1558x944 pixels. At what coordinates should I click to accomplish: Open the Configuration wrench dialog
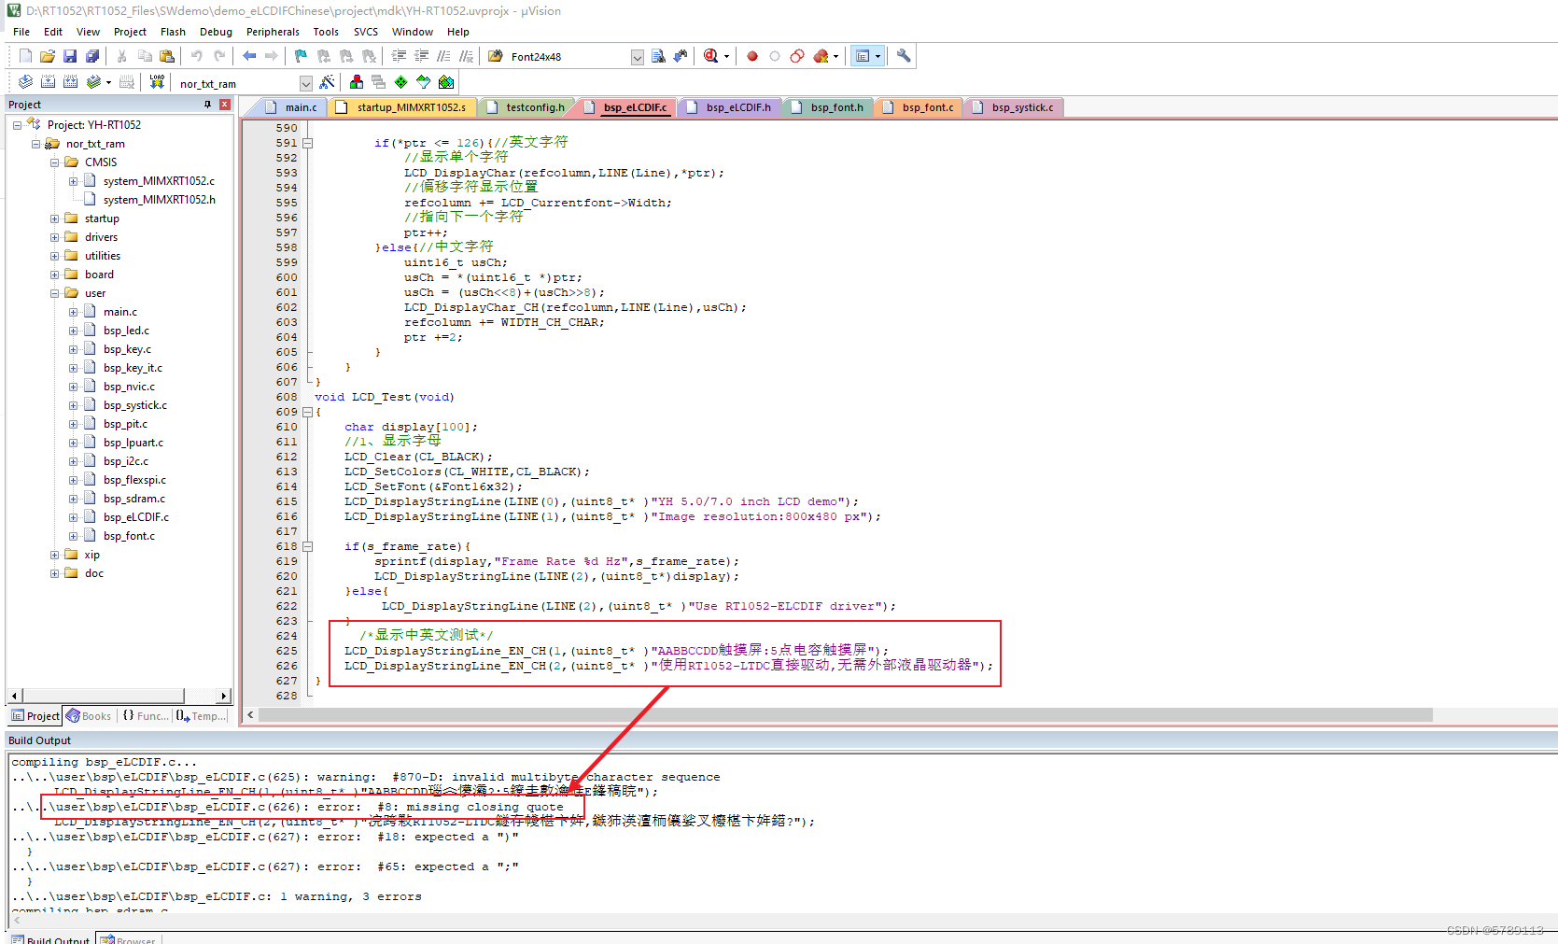click(903, 55)
